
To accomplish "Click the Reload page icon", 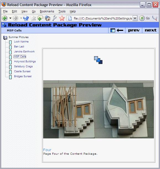I will coord(26,18).
